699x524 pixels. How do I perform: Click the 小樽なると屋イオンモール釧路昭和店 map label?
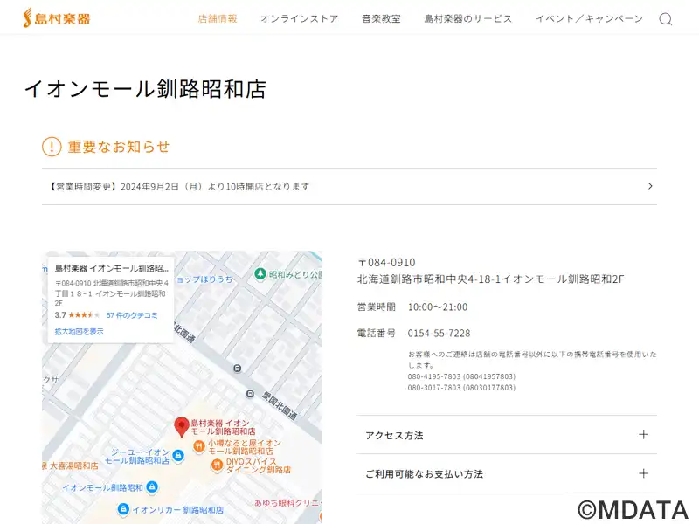[x=244, y=447]
